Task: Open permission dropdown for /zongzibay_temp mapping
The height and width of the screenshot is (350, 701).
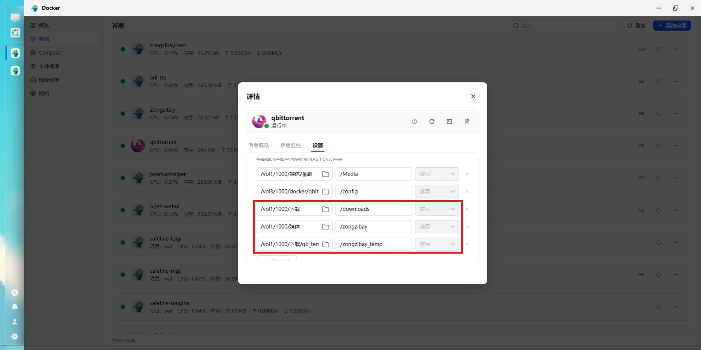Action: (x=437, y=244)
